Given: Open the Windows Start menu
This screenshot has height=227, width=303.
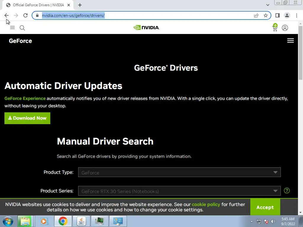Looking at the screenshot, I should (8, 221).
